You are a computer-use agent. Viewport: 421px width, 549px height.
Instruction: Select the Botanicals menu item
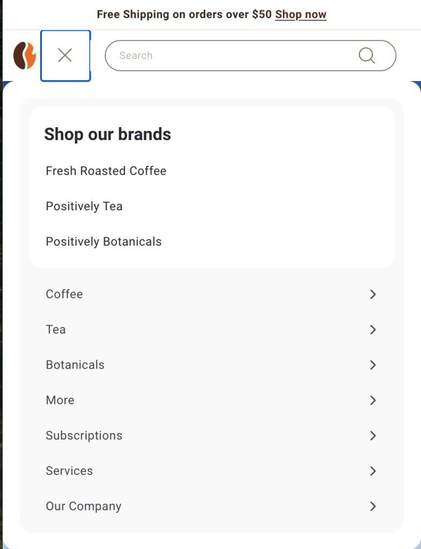point(75,365)
